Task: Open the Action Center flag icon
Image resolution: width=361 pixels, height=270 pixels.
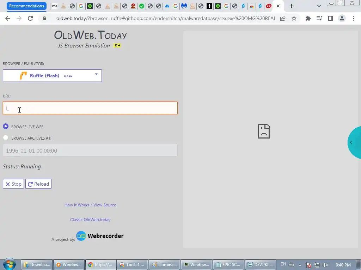Action: point(308,265)
